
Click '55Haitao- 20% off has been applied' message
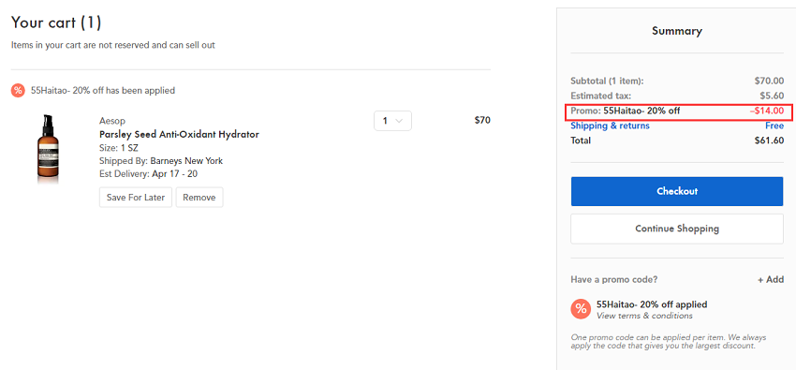tap(103, 91)
